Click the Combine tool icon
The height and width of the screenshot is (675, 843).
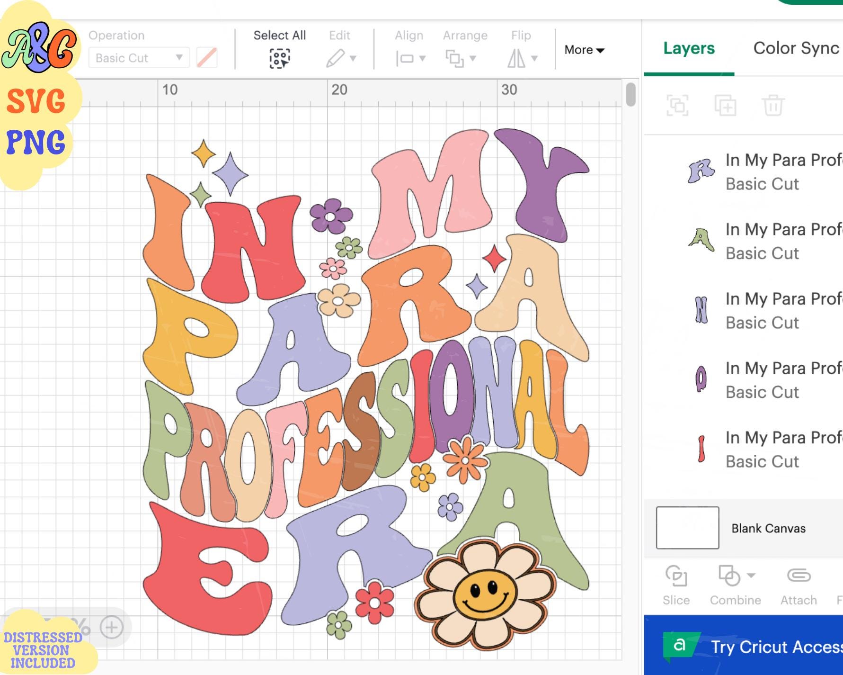[729, 576]
